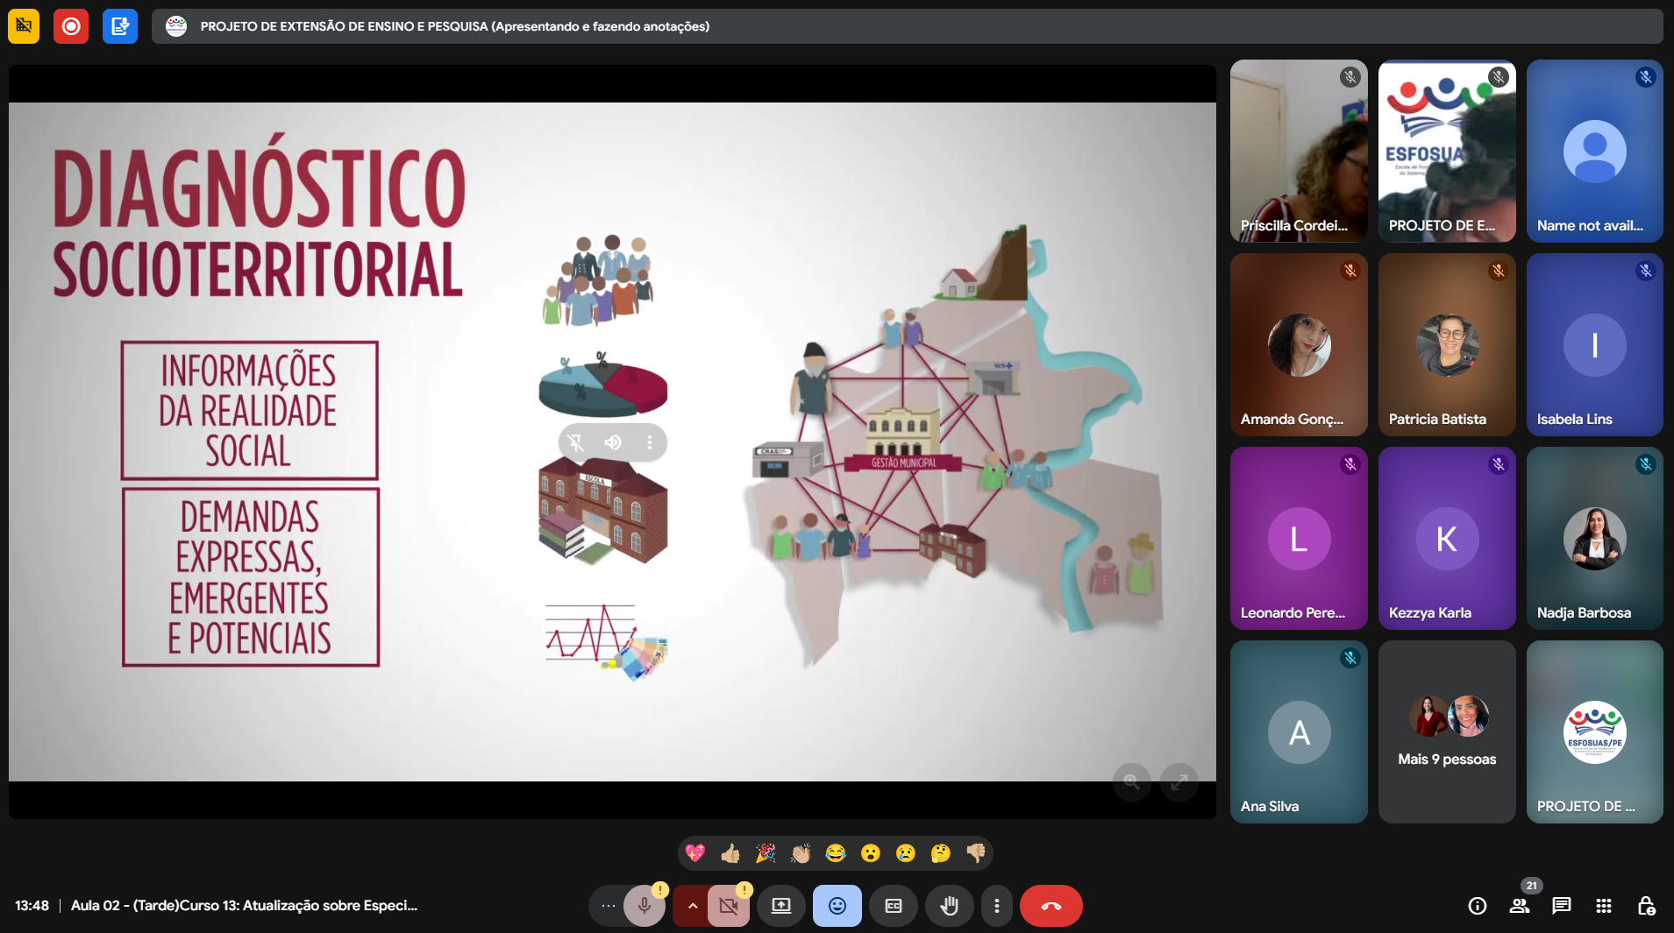
Task: Turn on the camera
Action: (729, 906)
